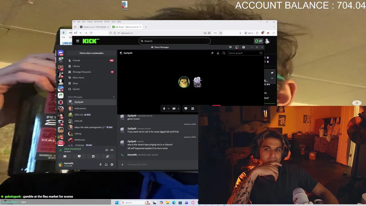Open the webcamacc direct message
The width and height of the screenshot is (366, 206).
(x=91, y=108)
